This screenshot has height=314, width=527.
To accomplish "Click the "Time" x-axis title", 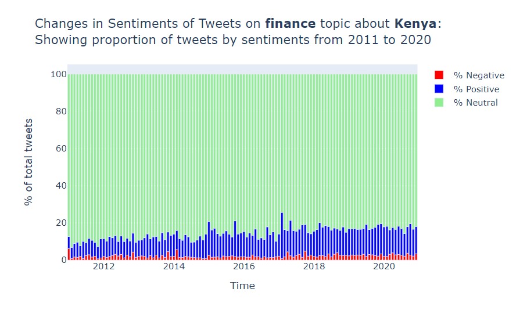I will pyautogui.click(x=242, y=286).
